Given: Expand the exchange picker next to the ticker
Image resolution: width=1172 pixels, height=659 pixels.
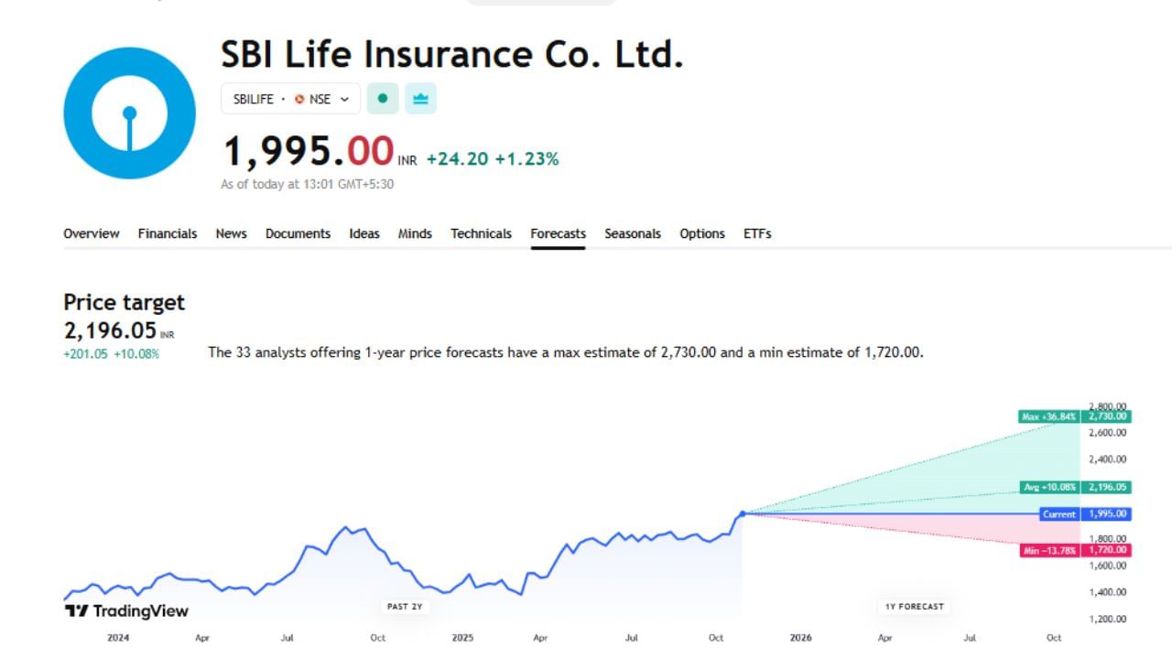Looking at the screenshot, I should pos(345,99).
